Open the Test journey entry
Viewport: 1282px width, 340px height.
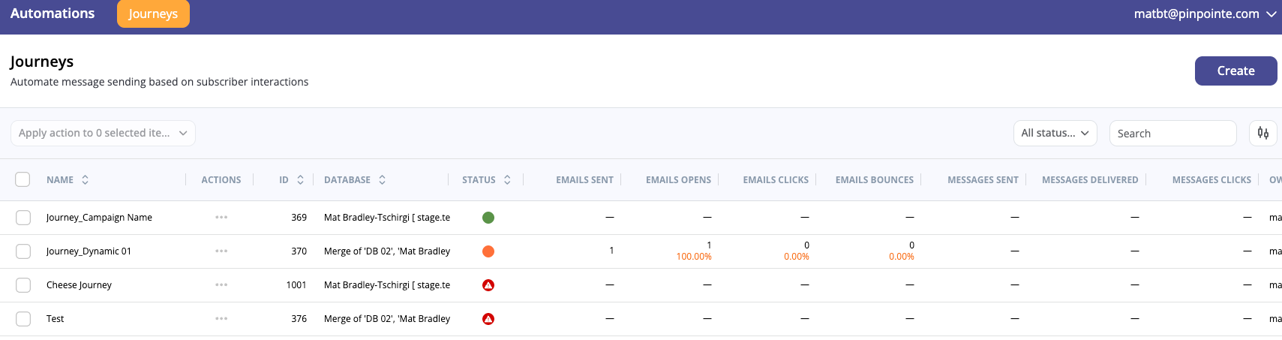click(x=55, y=319)
